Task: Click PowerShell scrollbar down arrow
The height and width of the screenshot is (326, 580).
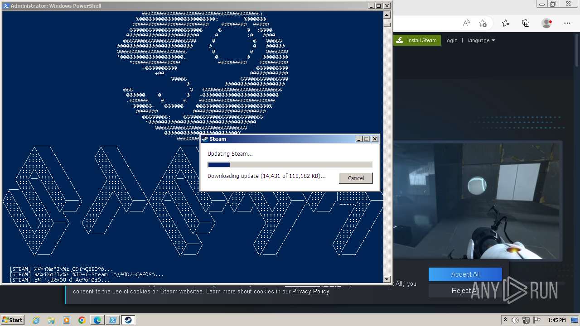Action: click(387, 279)
